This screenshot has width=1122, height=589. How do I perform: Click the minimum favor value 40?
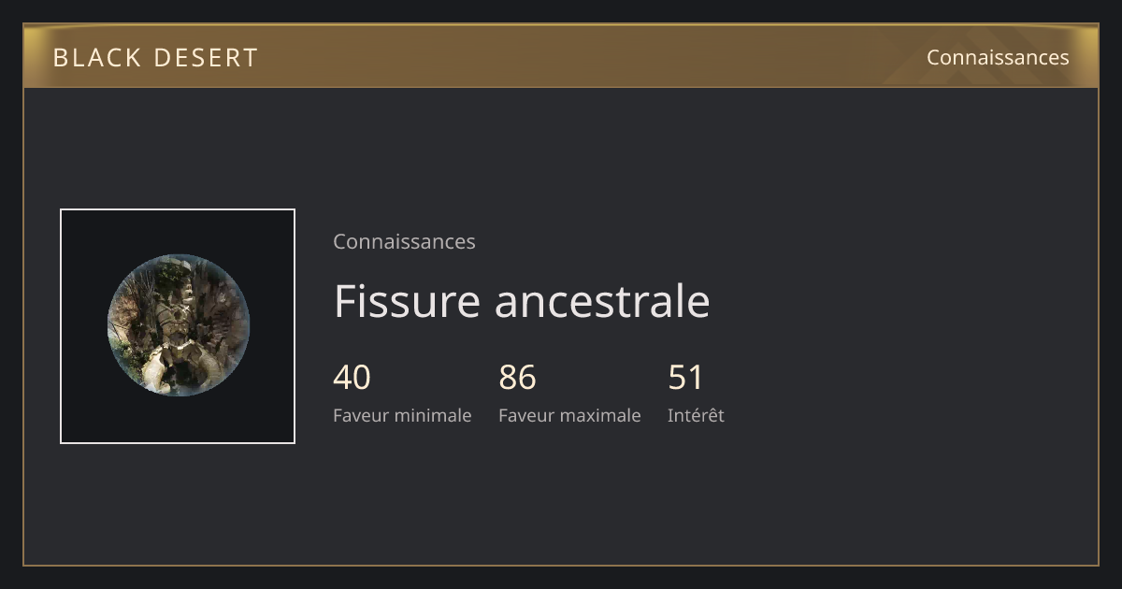point(352,378)
